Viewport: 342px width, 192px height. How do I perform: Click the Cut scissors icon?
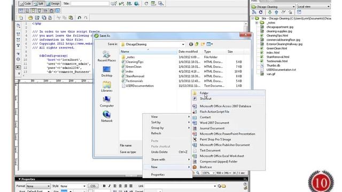pyautogui.click(x=58, y=18)
